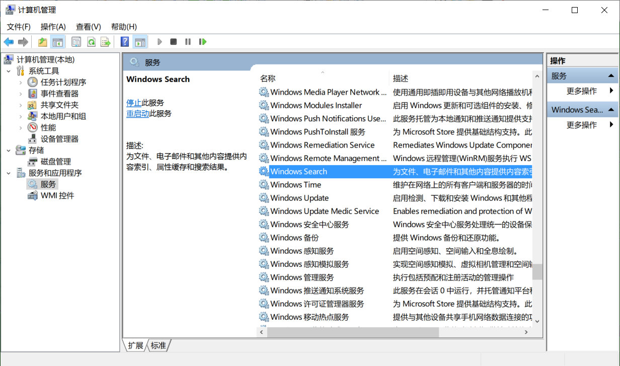Viewport: 620px width, 366px height.
Task: Click the 属性 (properties) toolbar icon
Action: click(76, 41)
